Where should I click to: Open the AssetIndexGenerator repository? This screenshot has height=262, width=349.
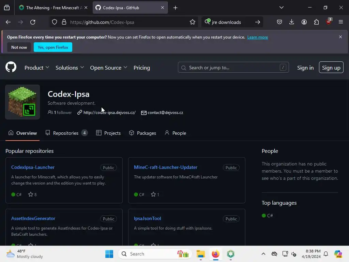pyautogui.click(x=33, y=218)
